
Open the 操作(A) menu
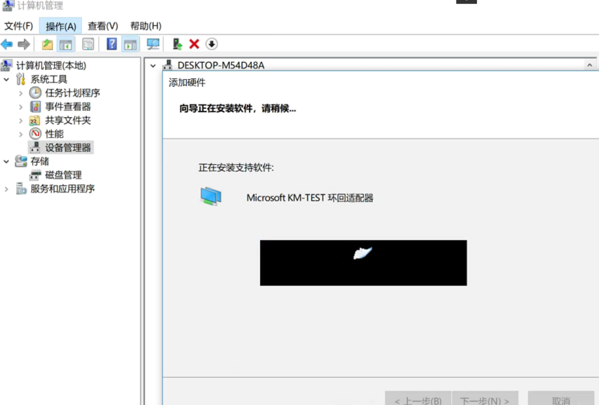(60, 26)
